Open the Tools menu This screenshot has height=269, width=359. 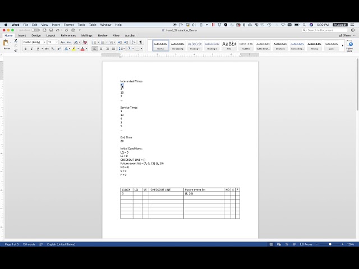tap(81, 25)
